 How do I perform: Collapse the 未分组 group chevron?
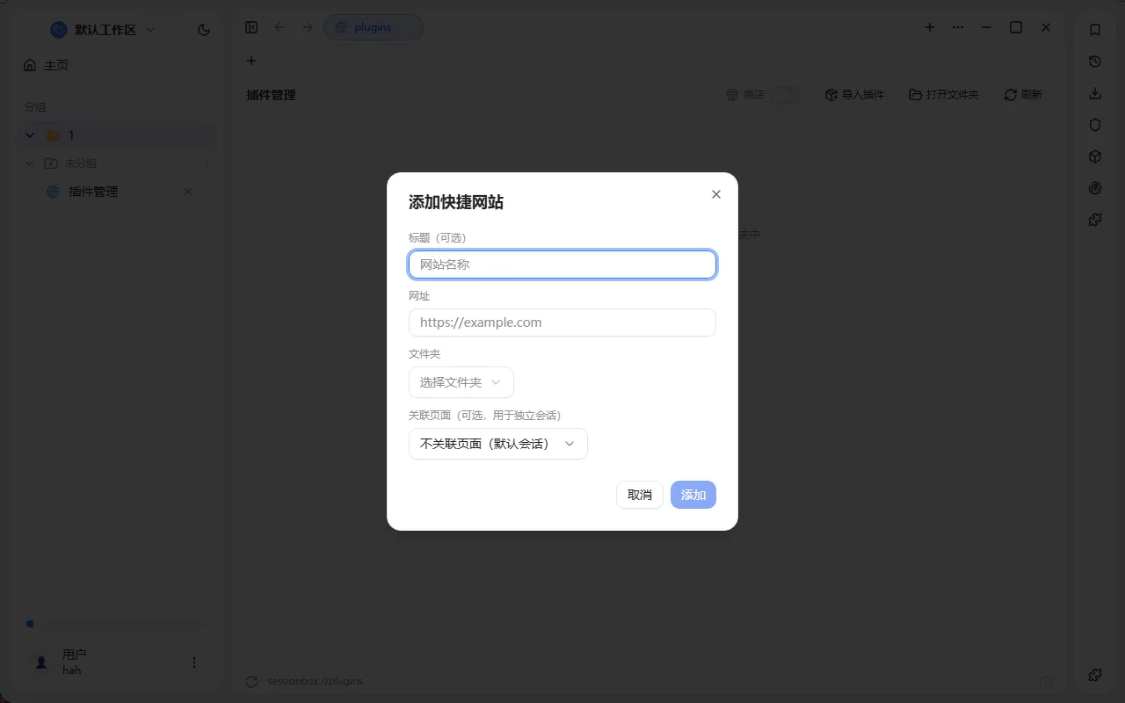pyautogui.click(x=30, y=163)
